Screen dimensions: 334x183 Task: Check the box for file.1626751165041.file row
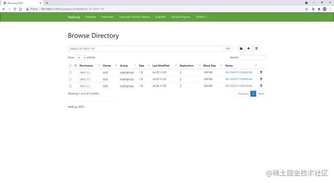(70, 79)
